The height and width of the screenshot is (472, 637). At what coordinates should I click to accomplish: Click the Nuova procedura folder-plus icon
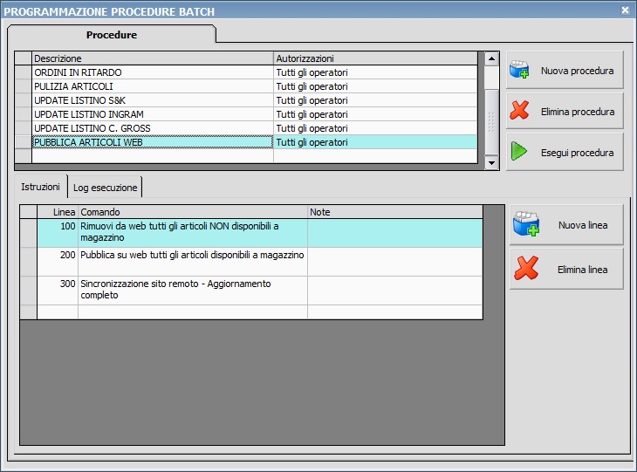[x=519, y=70]
